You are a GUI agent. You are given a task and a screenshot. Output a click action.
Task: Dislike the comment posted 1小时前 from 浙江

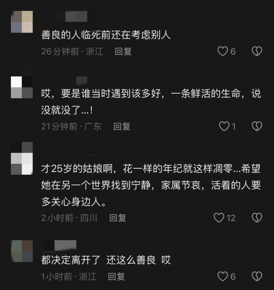pyautogui.click(x=257, y=276)
